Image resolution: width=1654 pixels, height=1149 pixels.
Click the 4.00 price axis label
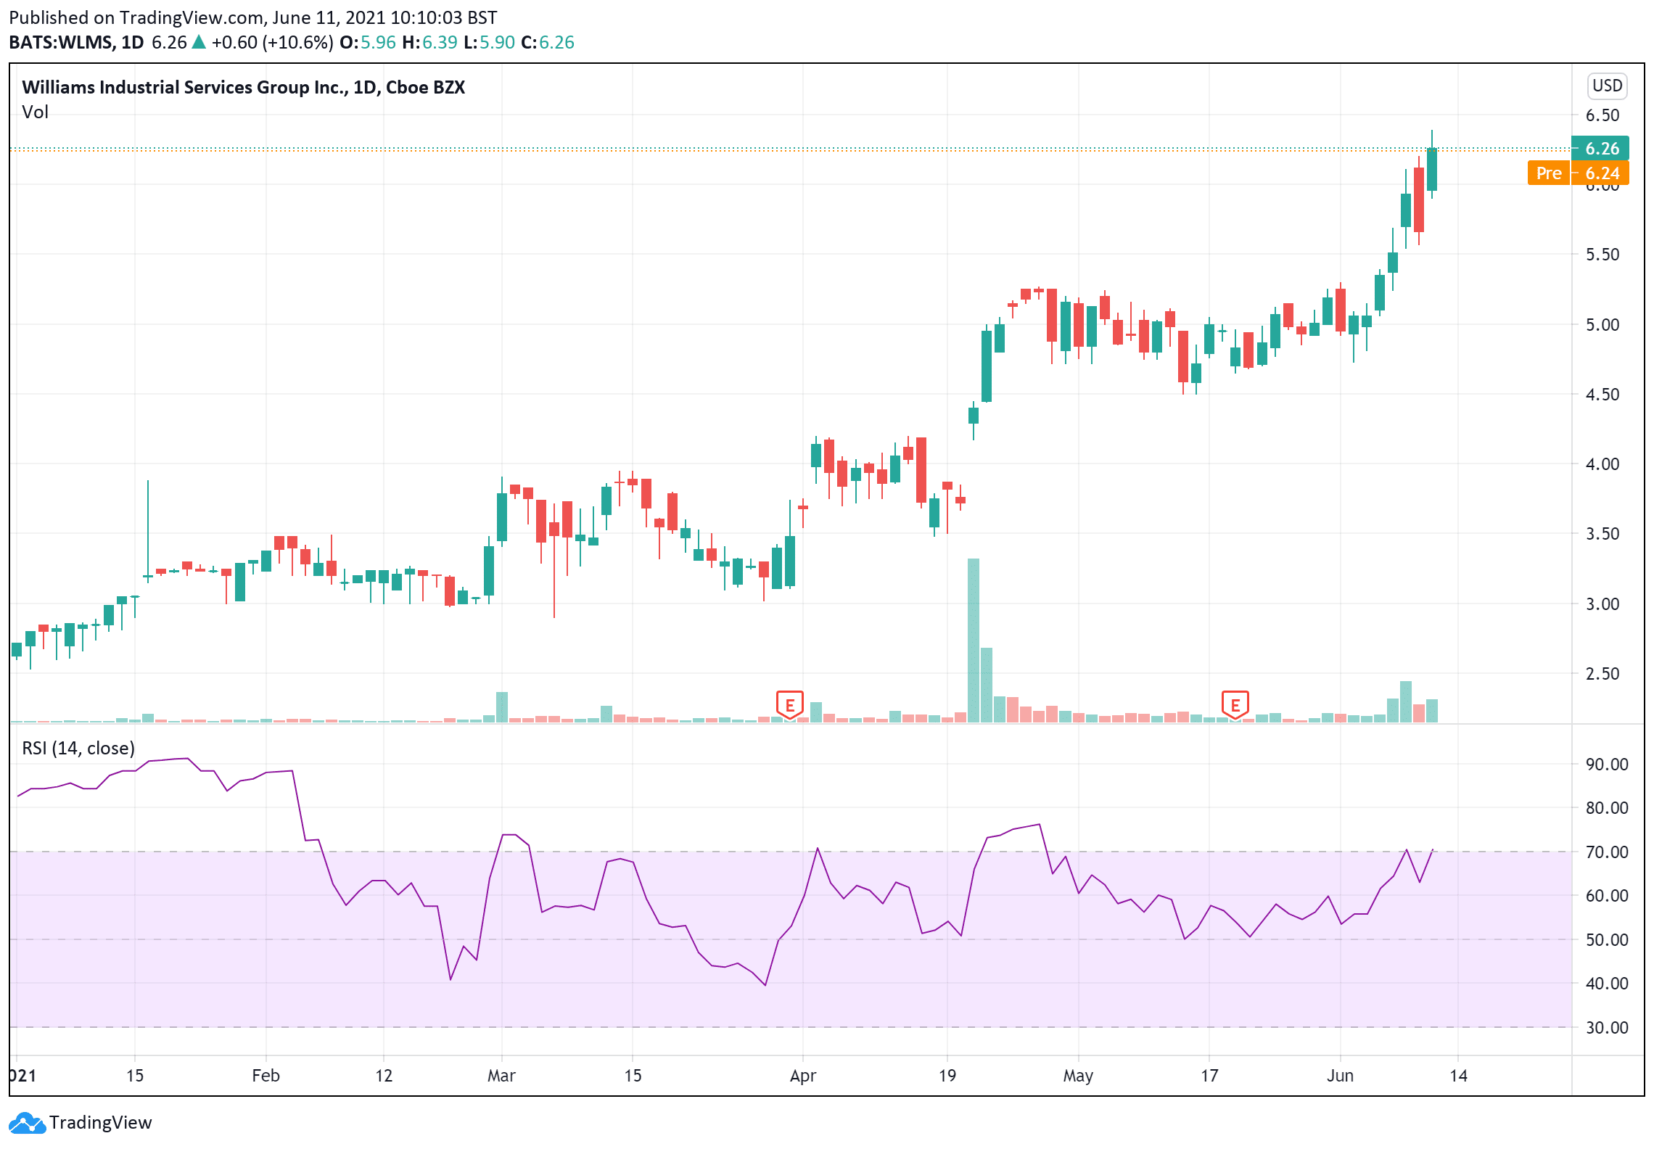pyautogui.click(x=1602, y=464)
